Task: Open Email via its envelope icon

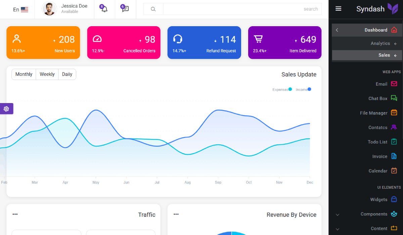Action: [394, 84]
